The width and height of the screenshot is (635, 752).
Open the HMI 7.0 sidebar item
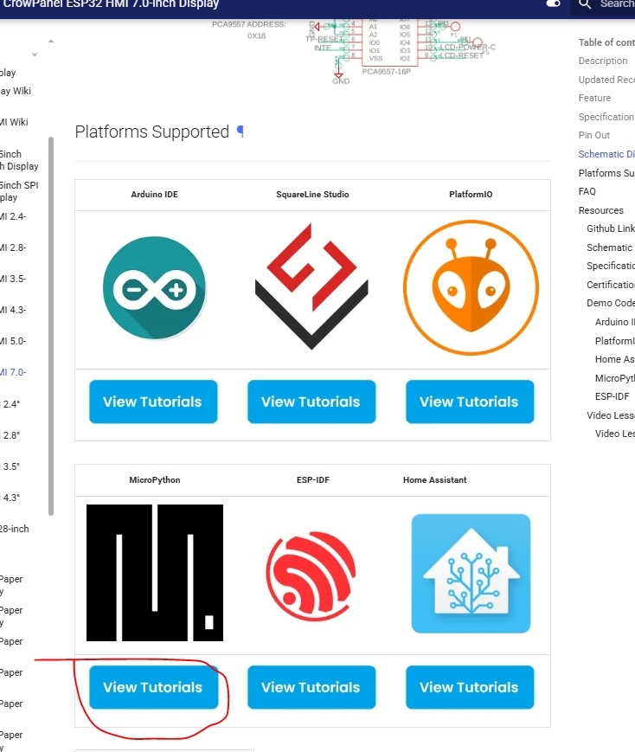coord(13,372)
